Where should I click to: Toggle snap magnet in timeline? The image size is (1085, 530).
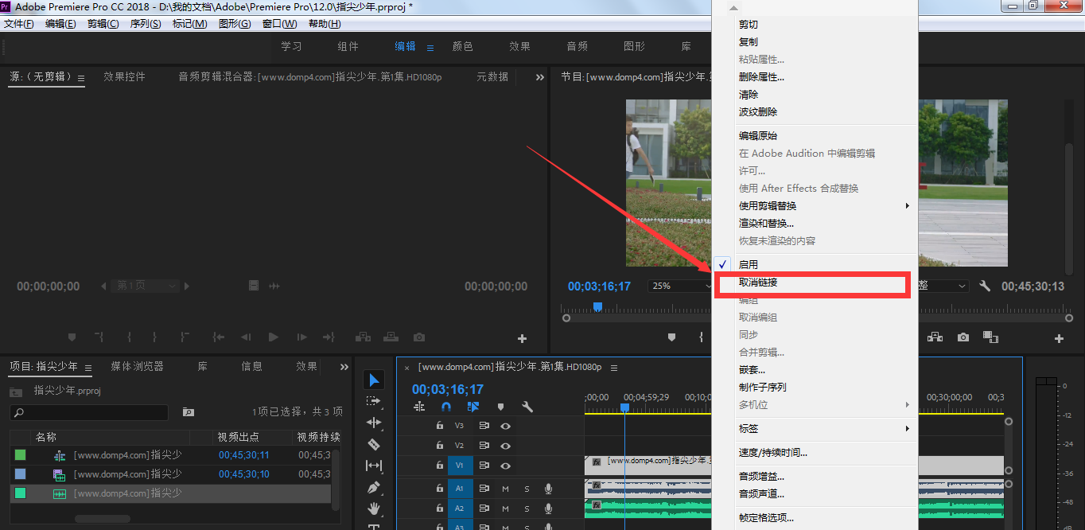coord(446,407)
